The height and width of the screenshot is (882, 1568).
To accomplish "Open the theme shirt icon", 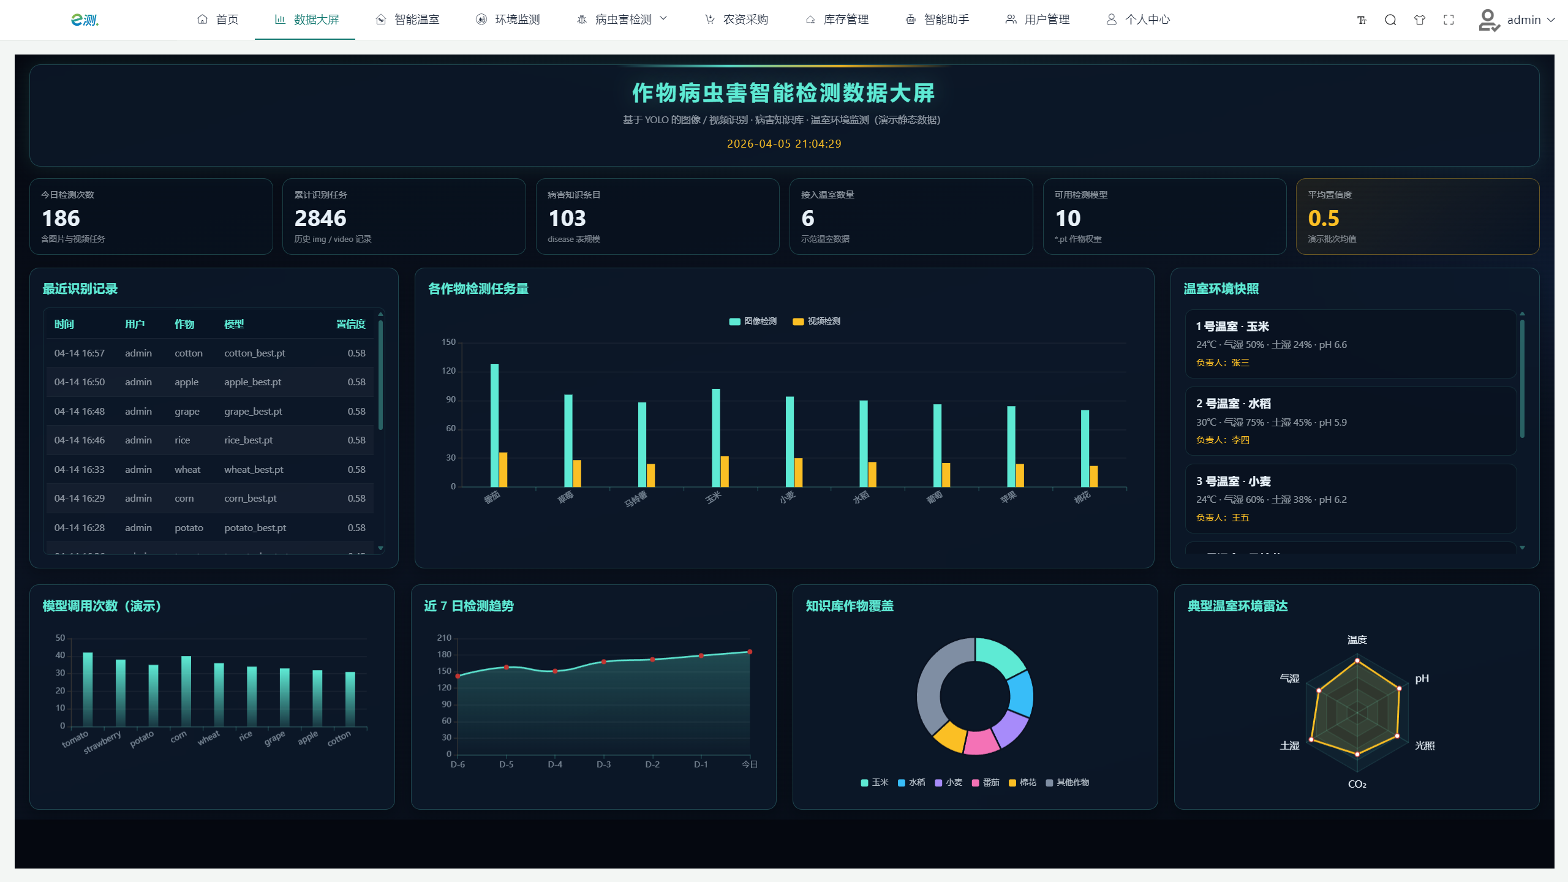I will click(1419, 20).
